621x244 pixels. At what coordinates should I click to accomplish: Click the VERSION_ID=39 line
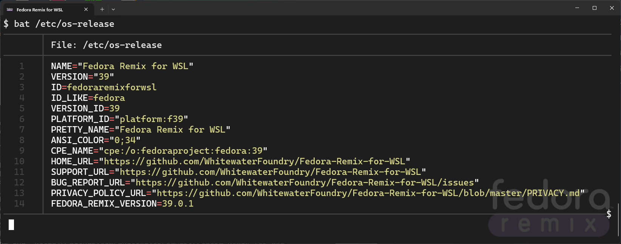tap(85, 108)
